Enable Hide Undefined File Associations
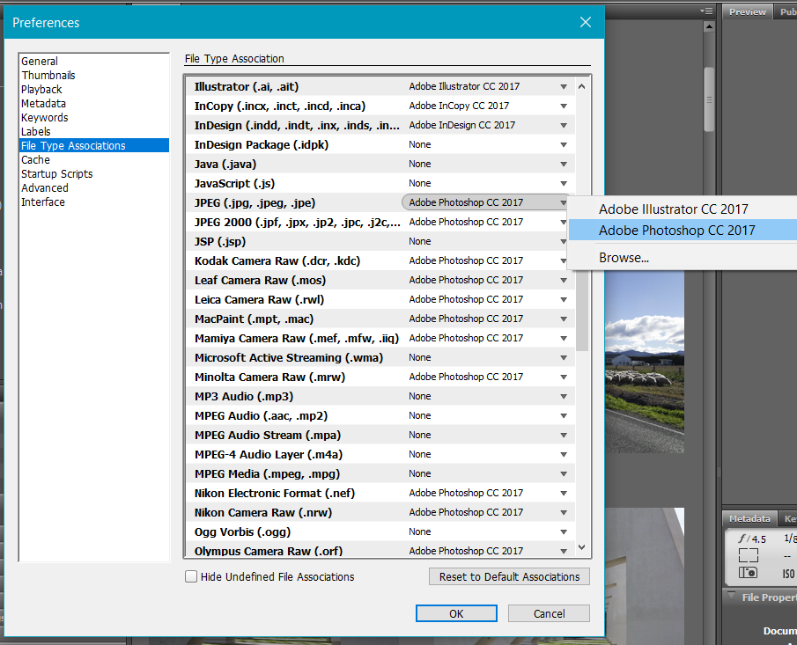Viewport: 797px width, 645px height. (191, 576)
